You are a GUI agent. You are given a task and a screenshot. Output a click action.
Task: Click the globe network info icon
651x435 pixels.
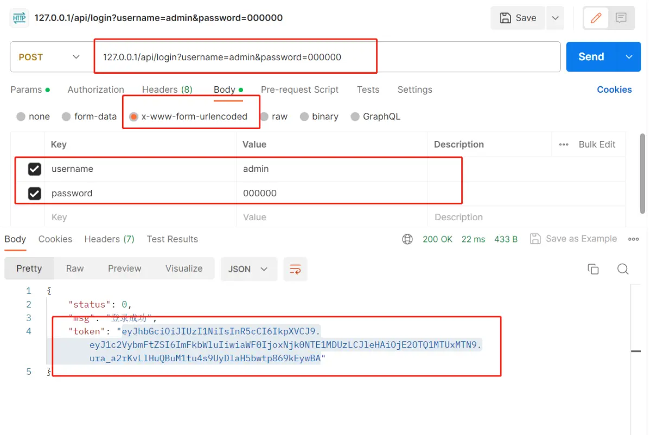(x=407, y=239)
